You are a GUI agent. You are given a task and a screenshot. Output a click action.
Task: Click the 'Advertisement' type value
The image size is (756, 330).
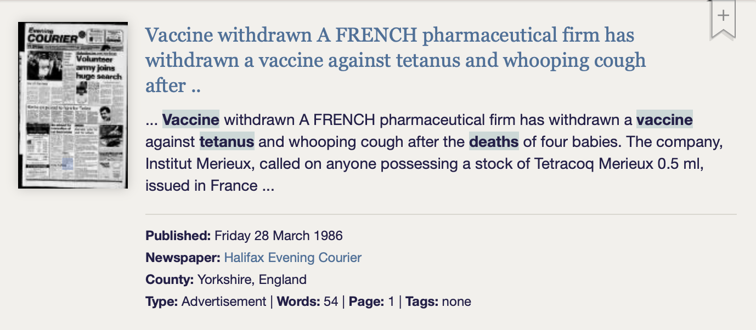224,301
